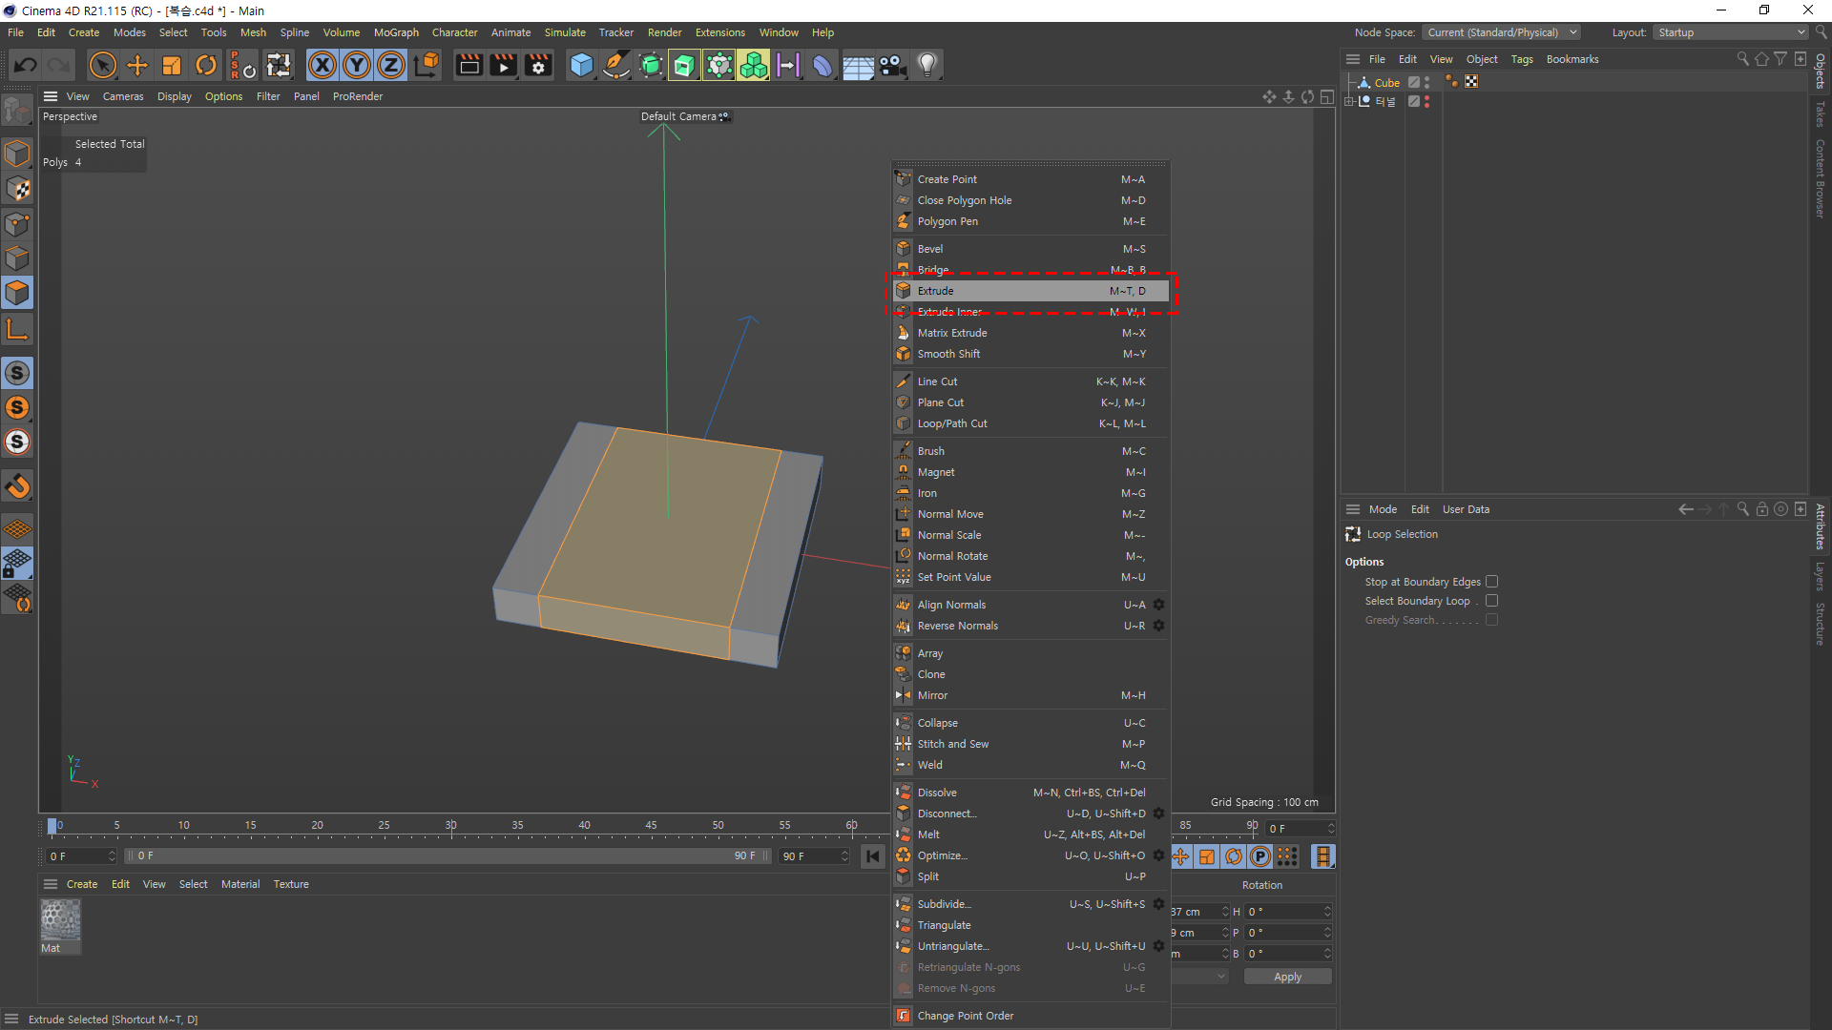Select the Mat material thumbnail

[x=60, y=921]
